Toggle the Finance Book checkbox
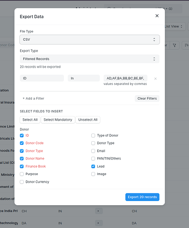This screenshot has width=189, height=228. click(22, 166)
